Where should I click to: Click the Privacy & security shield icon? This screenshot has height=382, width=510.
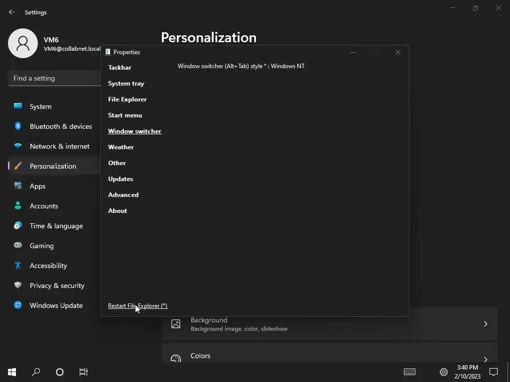(x=18, y=285)
